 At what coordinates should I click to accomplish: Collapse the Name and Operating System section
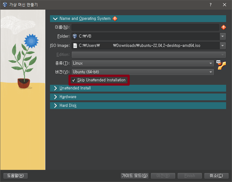55,19
